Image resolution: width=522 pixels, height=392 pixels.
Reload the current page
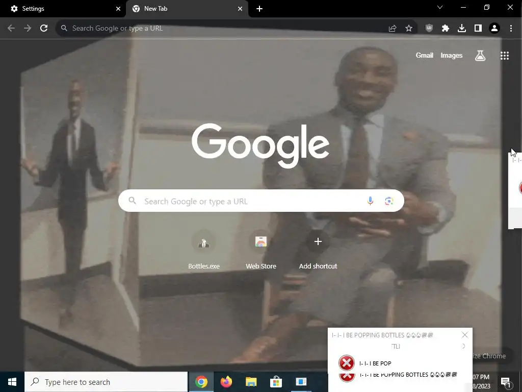(x=44, y=29)
